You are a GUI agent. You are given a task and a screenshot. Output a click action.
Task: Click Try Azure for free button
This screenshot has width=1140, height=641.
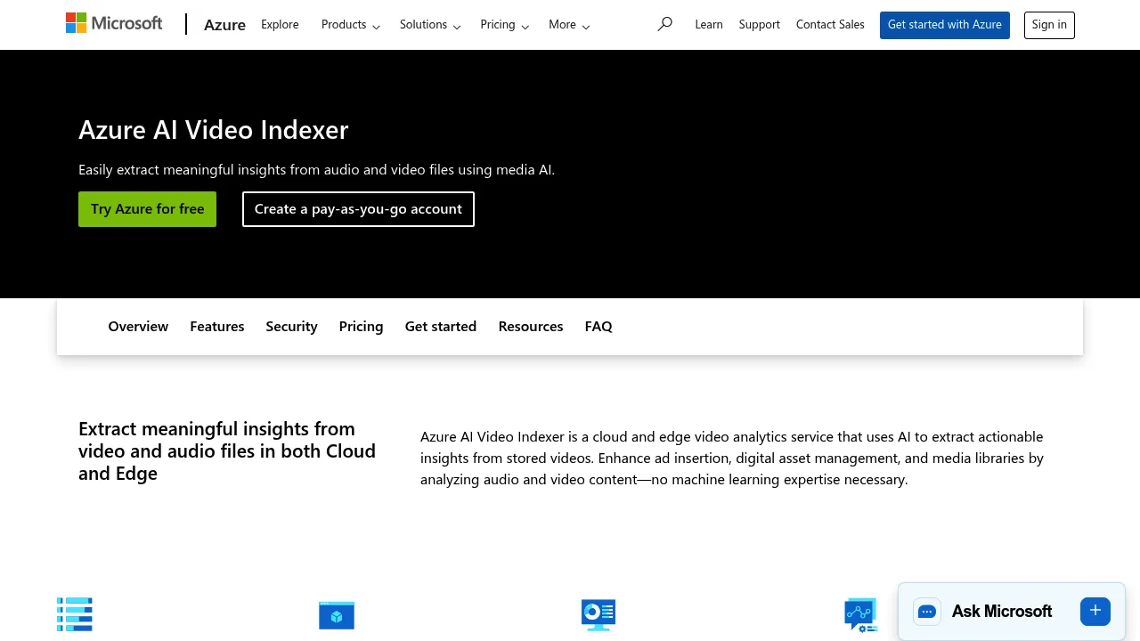click(x=147, y=209)
